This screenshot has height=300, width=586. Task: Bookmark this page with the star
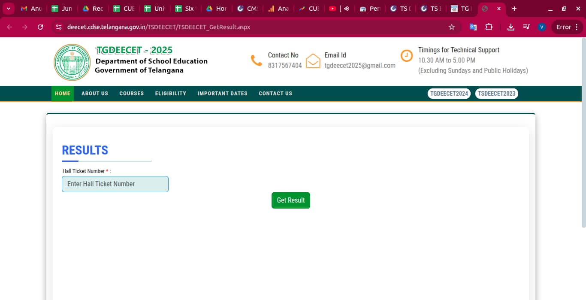point(451,27)
